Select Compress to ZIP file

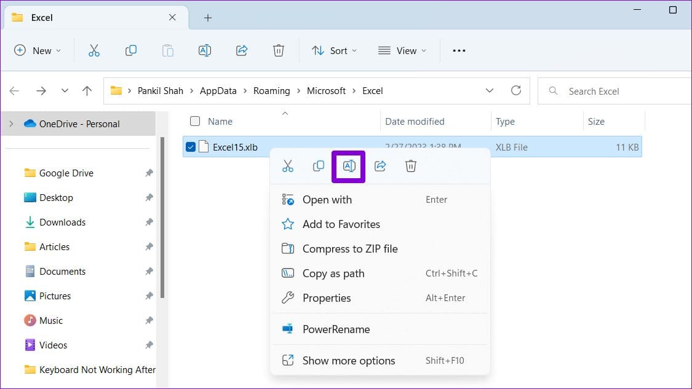pyautogui.click(x=350, y=248)
